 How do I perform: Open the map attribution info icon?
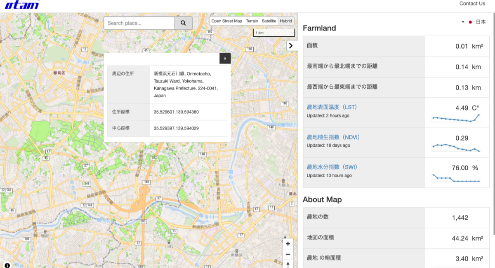(7, 265)
